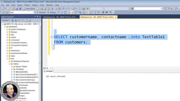Click the Find in Files icon
The image size is (180, 101).
point(132,9)
